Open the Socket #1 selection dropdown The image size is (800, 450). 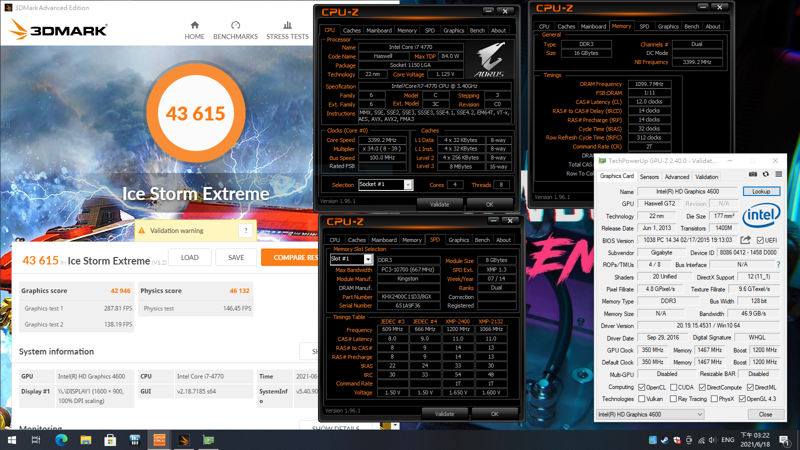pyautogui.click(x=408, y=185)
